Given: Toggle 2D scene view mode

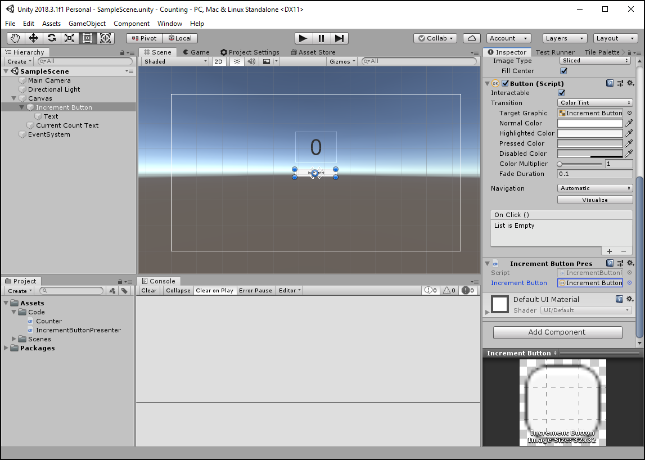Looking at the screenshot, I should click(x=219, y=61).
